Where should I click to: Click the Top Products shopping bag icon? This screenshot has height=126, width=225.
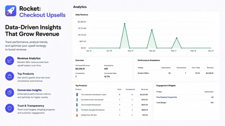(10, 76)
